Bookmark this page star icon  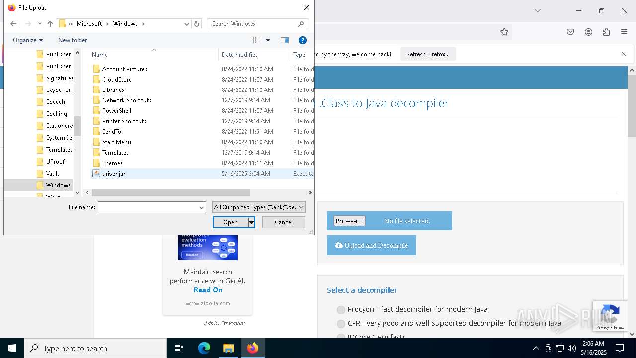[504, 32]
